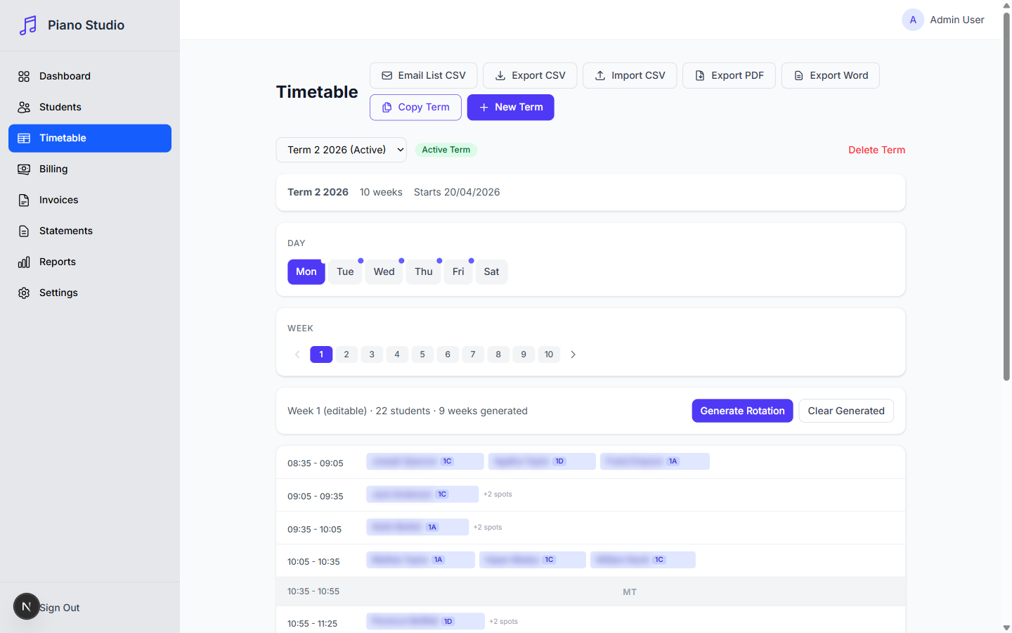
Task: Open Dashboard from the sidebar
Action: tap(90, 76)
